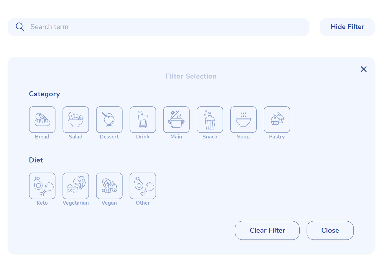Choose the Snack popcorn icon
The height and width of the screenshot is (260, 384).
tap(210, 120)
